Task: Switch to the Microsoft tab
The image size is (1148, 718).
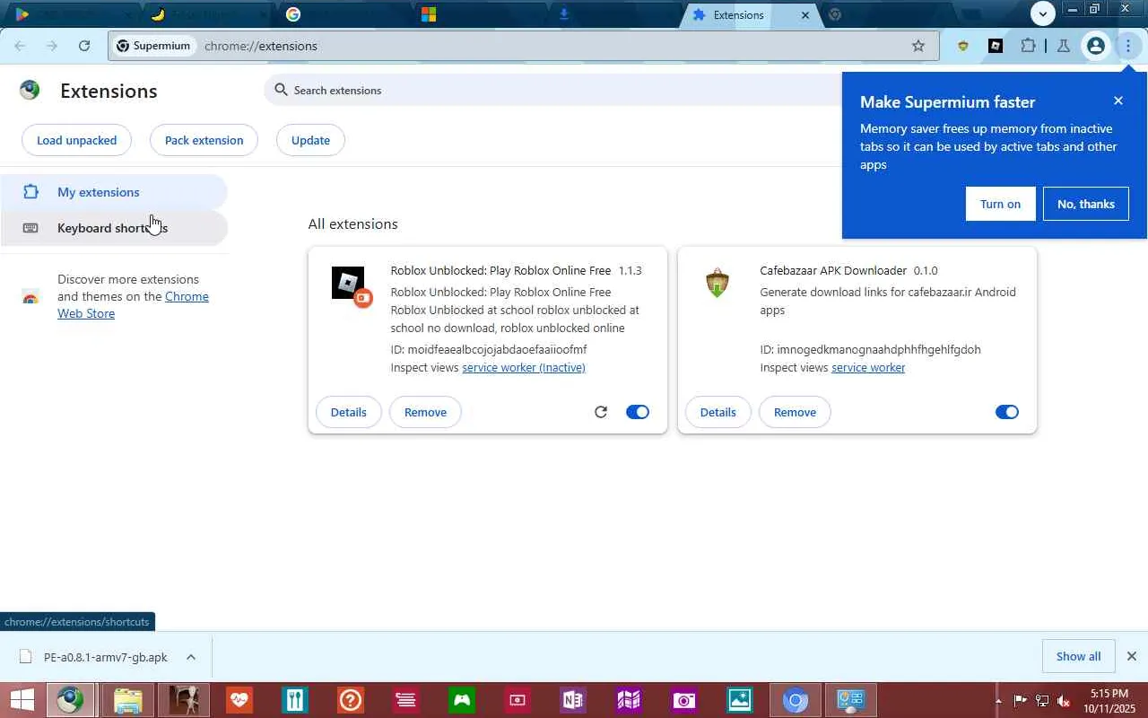Action: click(x=480, y=14)
